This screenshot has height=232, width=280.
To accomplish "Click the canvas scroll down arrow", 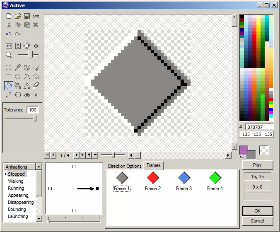I will click(234, 147).
